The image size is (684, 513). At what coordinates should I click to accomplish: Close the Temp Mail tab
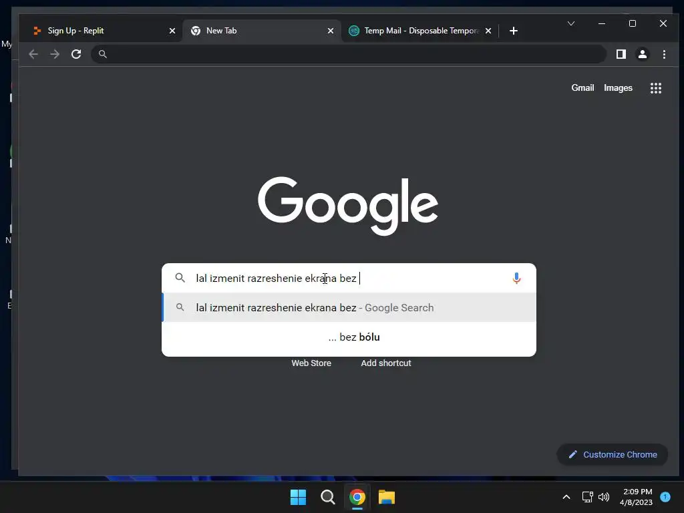point(488,31)
